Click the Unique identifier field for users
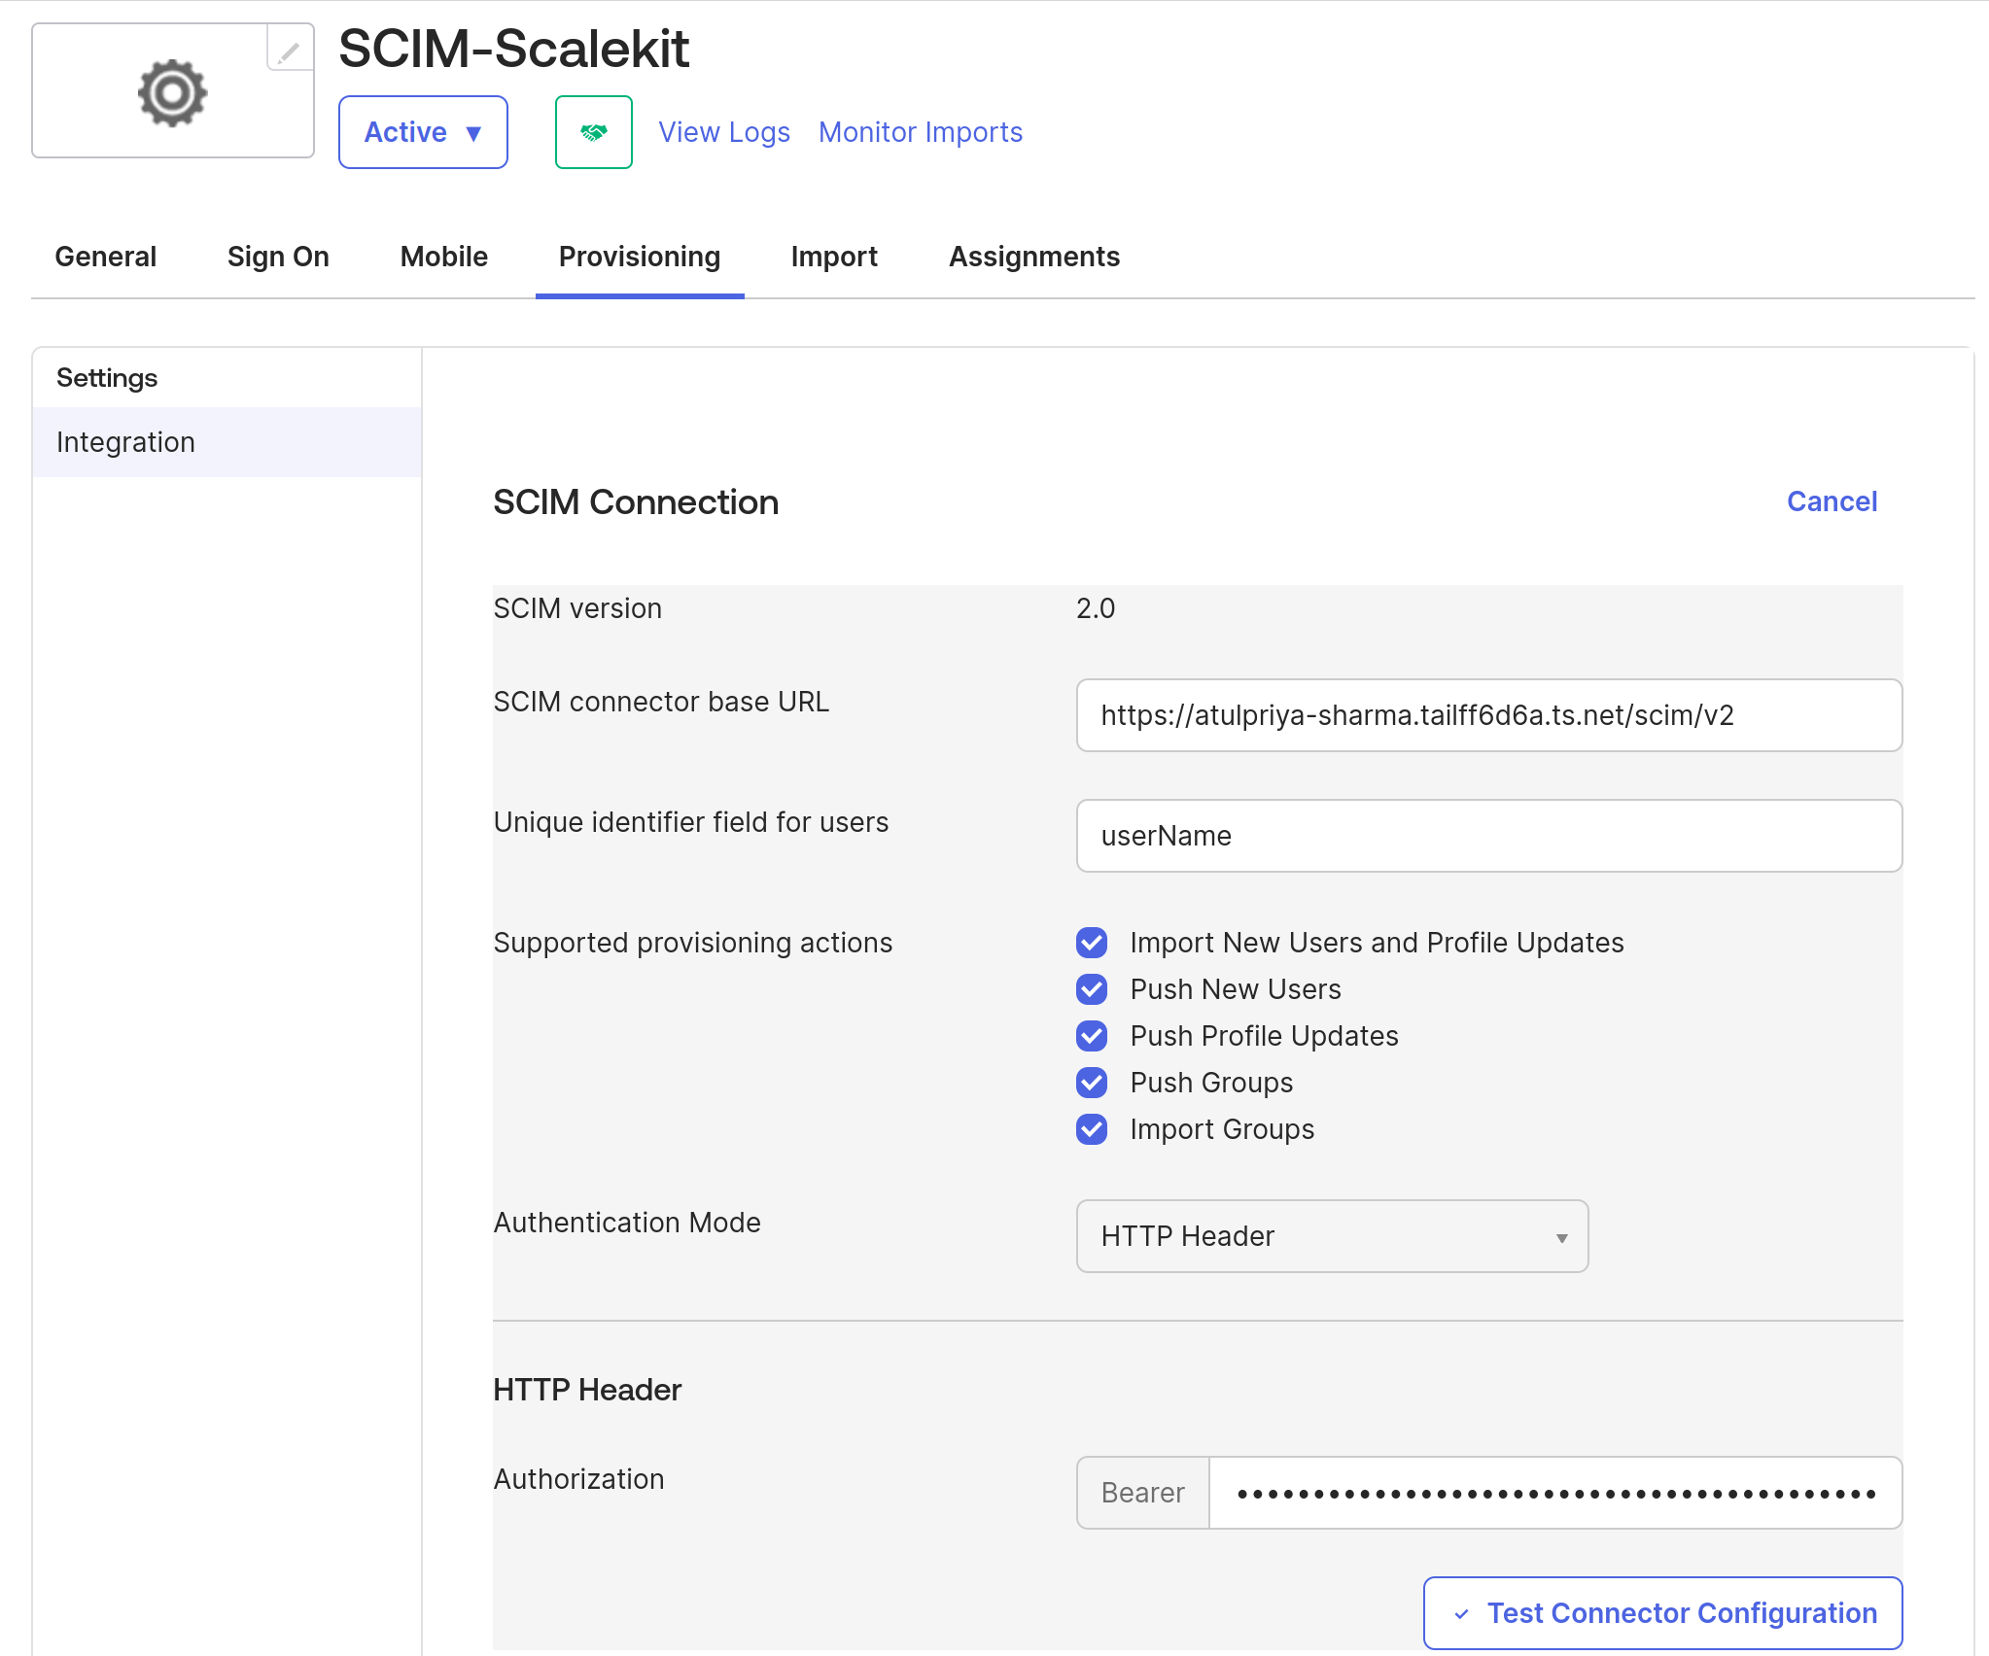 point(1488,836)
